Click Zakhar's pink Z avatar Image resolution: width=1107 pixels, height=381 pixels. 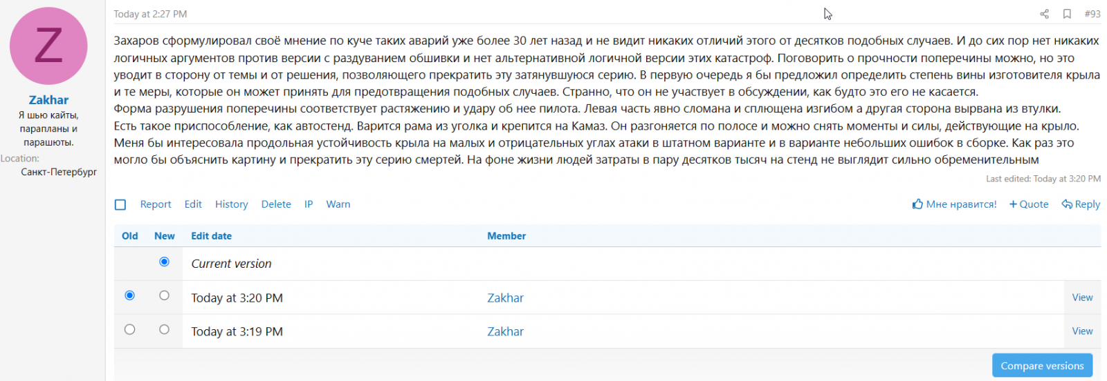48,46
